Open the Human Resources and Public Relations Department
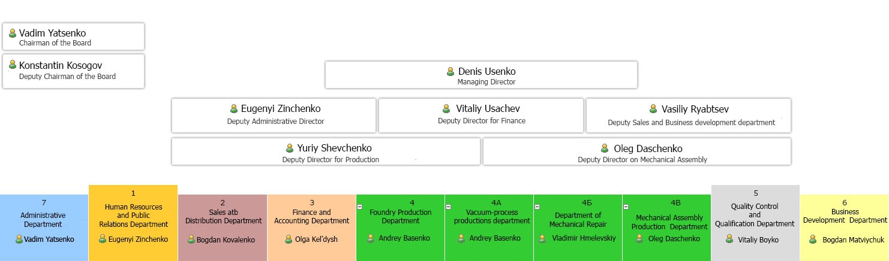 (133, 216)
